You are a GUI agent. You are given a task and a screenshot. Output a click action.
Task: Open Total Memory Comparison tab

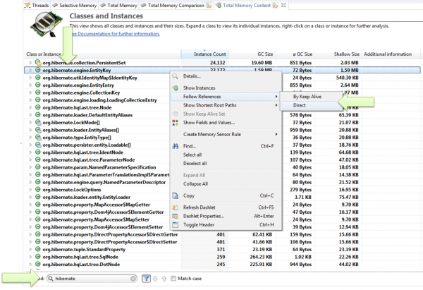tap(176, 6)
